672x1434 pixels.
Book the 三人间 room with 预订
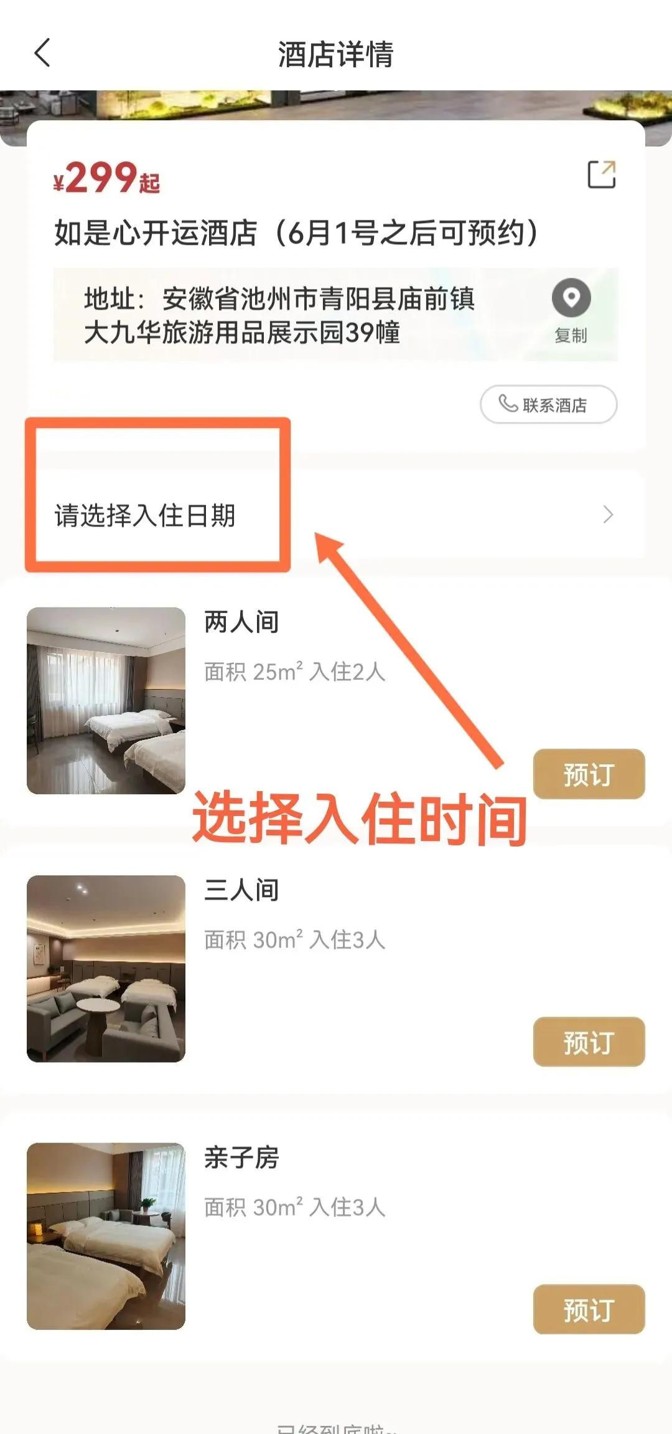click(589, 1042)
